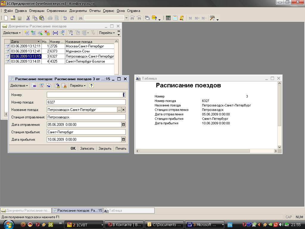Screen dimensions: 305x229
Task: Open the calendar from the main toolbar
Action: pyautogui.click(x=175, y=18)
